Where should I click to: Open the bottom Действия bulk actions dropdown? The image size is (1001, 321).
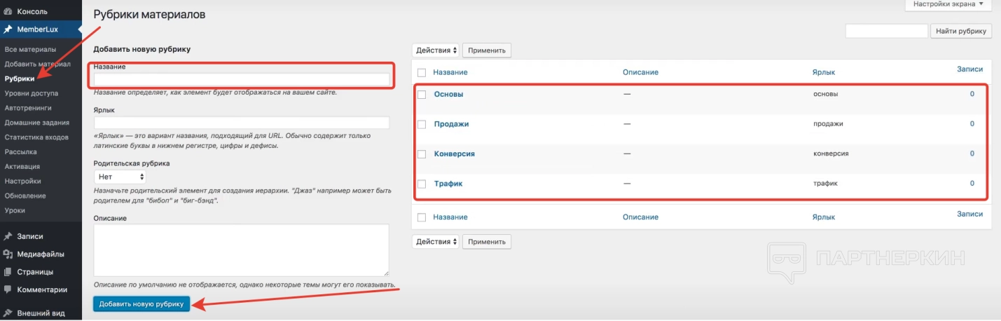(x=435, y=241)
